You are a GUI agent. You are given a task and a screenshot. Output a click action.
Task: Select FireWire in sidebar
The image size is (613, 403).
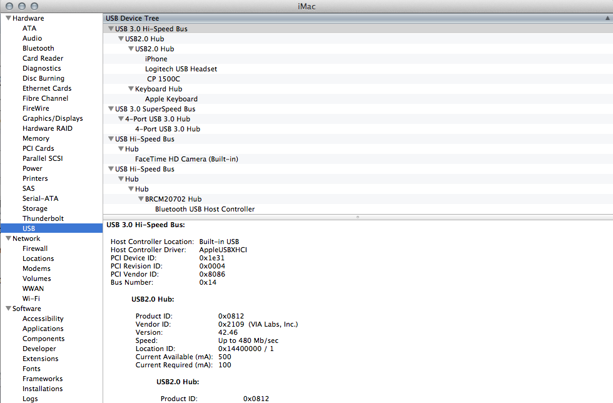[36, 108]
